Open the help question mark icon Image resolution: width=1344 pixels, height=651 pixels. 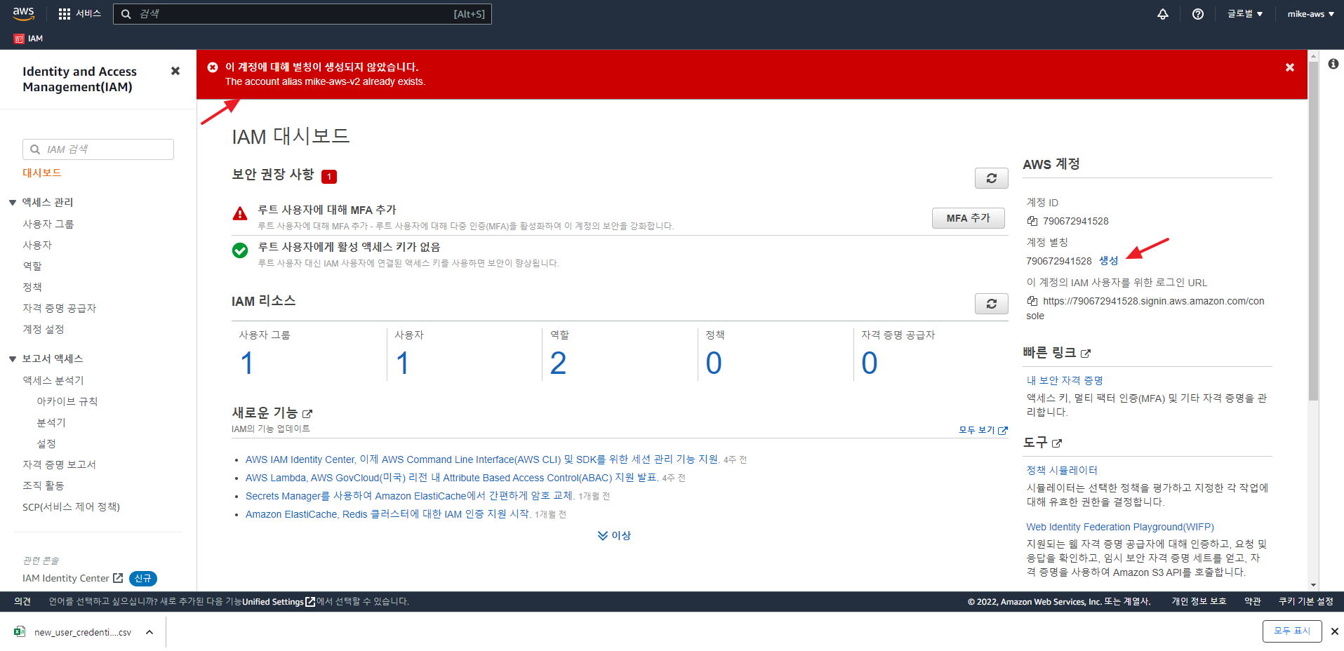pos(1198,14)
